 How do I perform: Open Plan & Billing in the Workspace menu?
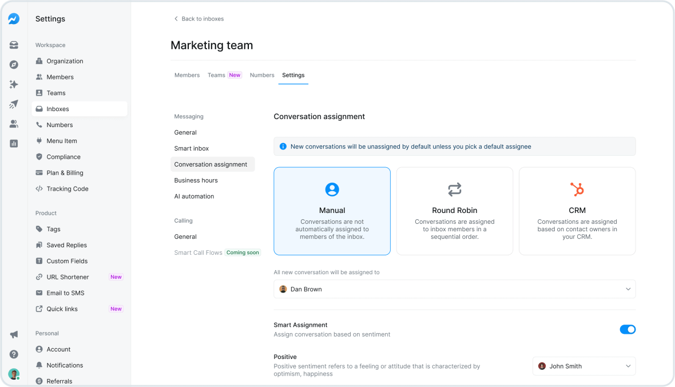coord(64,172)
